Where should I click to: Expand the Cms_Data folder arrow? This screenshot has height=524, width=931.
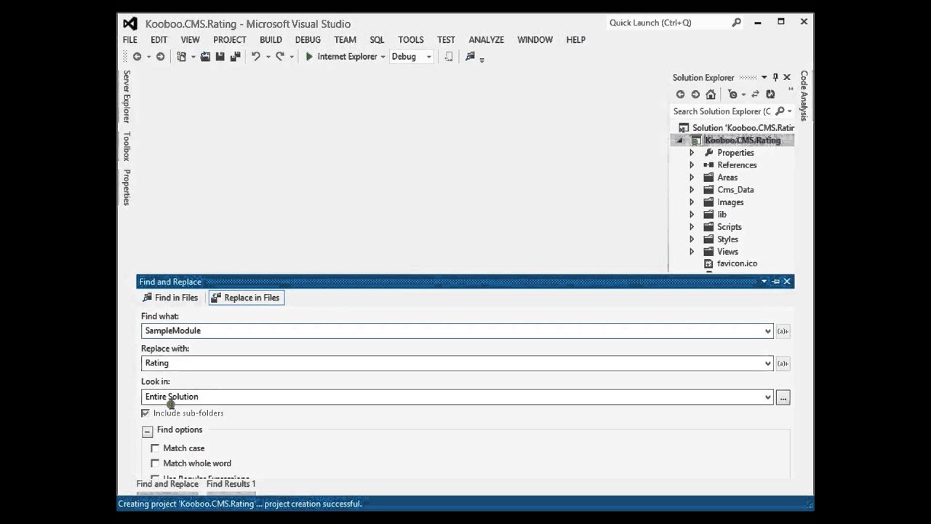tap(692, 190)
